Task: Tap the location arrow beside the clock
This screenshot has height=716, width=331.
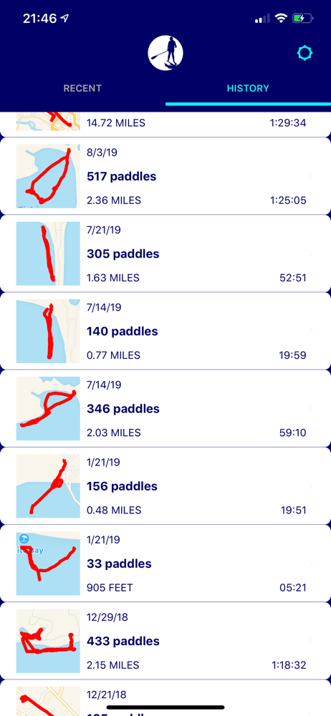Action: pyautogui.click(x=65, y=19)
